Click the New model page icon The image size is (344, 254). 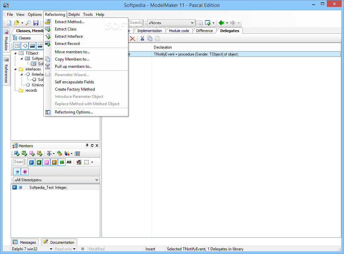tap(9, 22)
